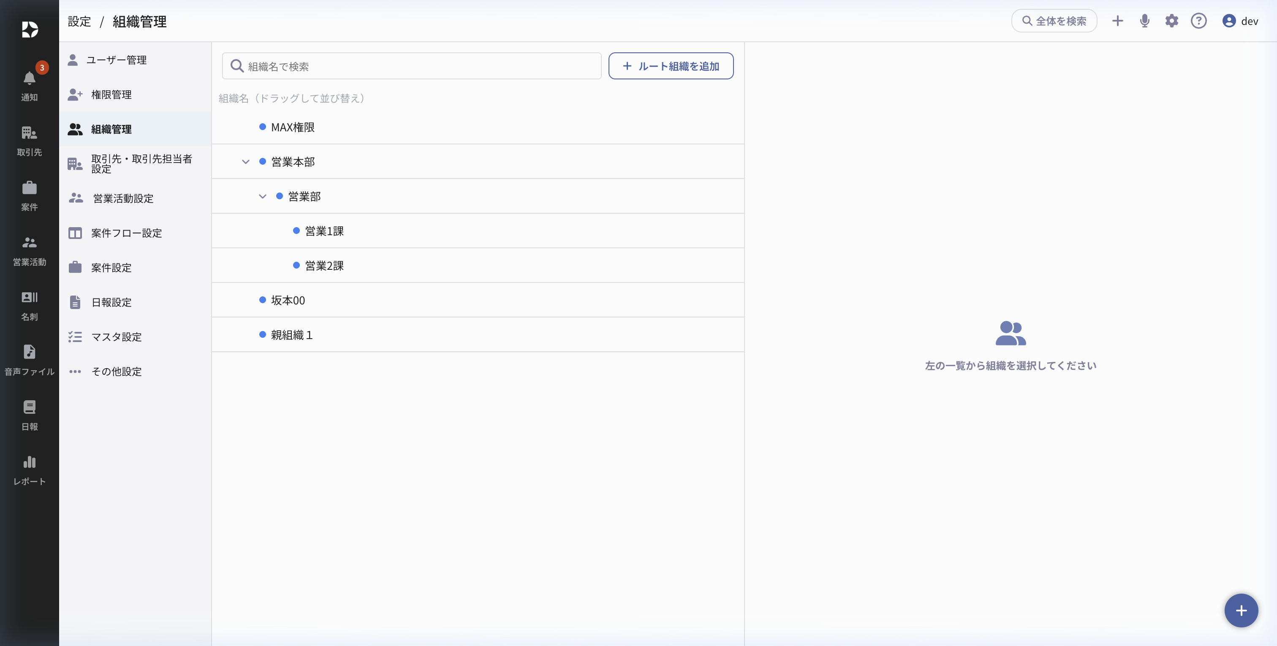Screen dimensions: 1277x646
Task: Click the microphone icon in header
Action: coord(1144,21)
